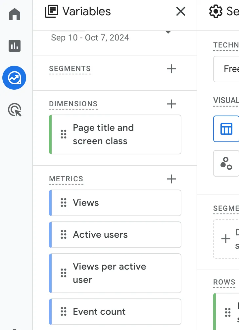239x330 pixels.
Task: Open Advertising cursor target icon
Action: [x=15, y=110]
